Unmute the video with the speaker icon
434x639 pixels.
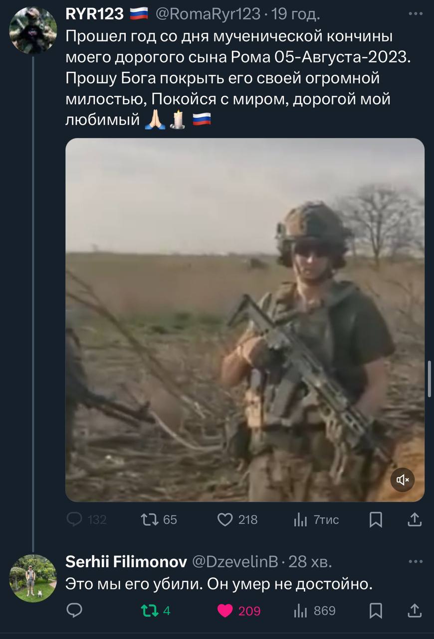(x=403, y=480)
